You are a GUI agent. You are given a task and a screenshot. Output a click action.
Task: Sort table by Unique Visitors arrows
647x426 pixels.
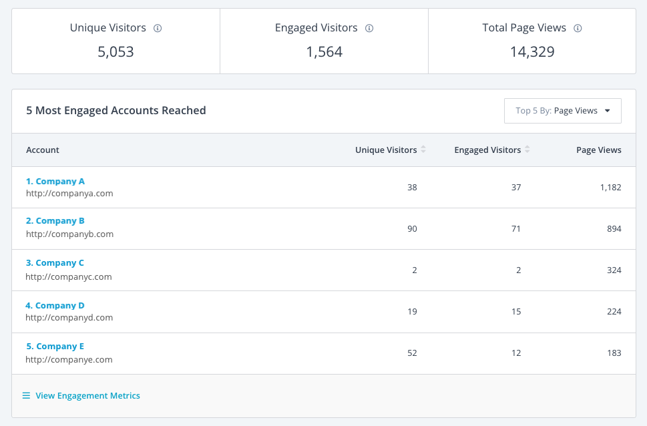423,150
